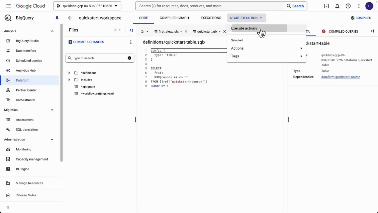Focus the top resource search field
378x213 pixels.
coord(210,6)
